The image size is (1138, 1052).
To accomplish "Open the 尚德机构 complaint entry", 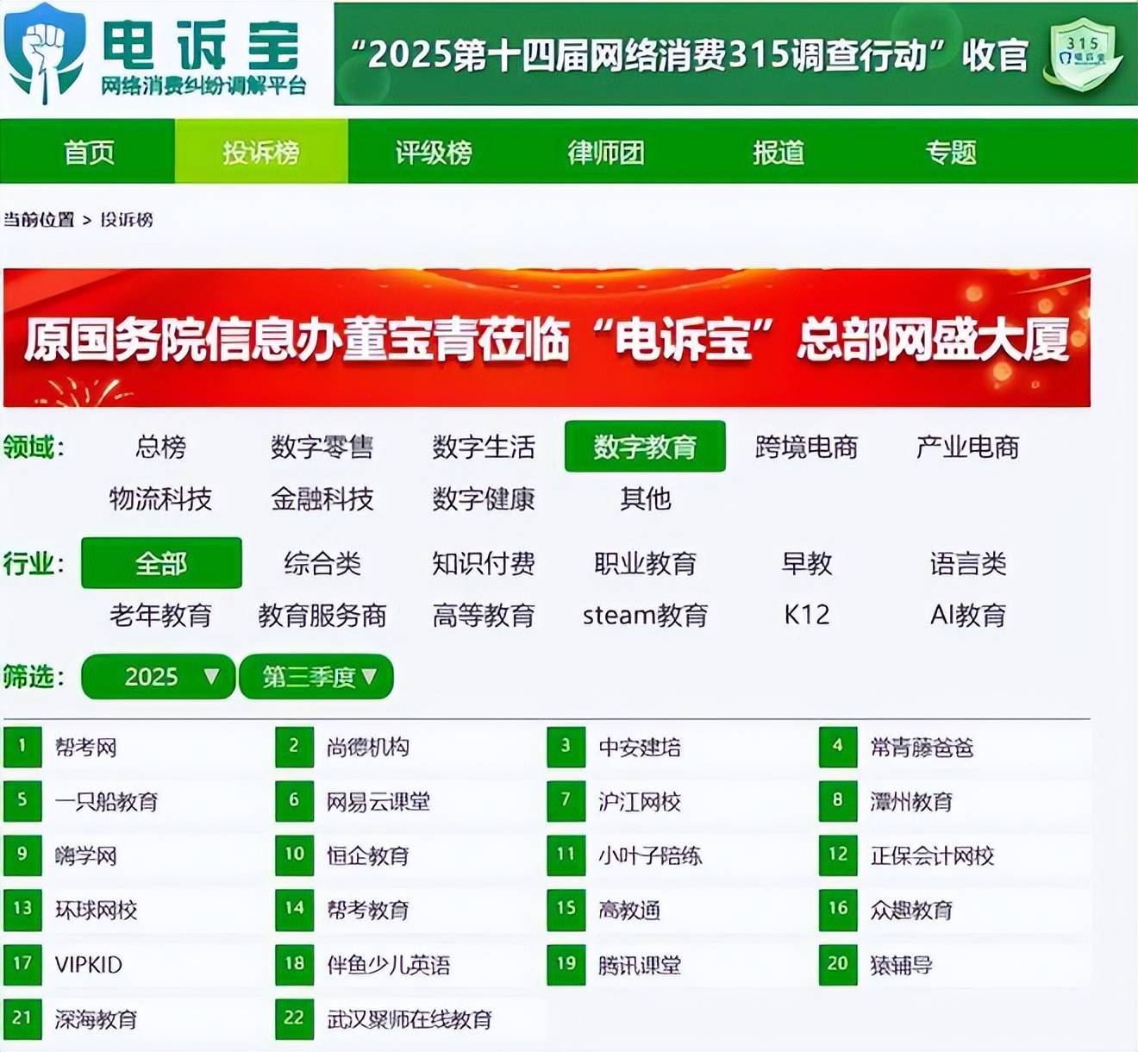I will tap(368, 748).
